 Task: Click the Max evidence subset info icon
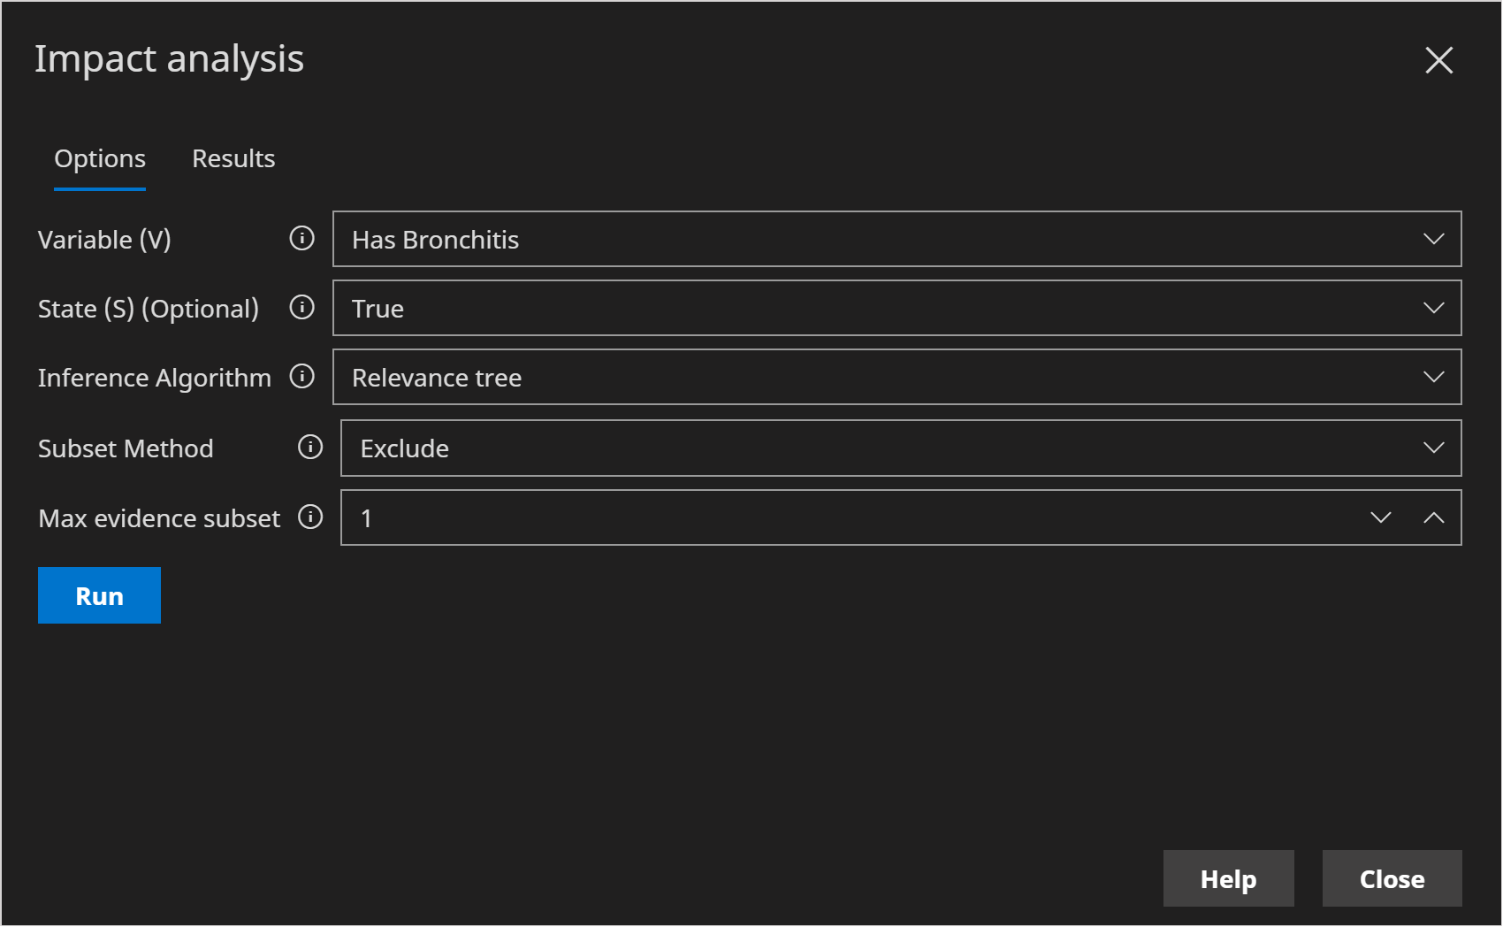click(309, 517)
